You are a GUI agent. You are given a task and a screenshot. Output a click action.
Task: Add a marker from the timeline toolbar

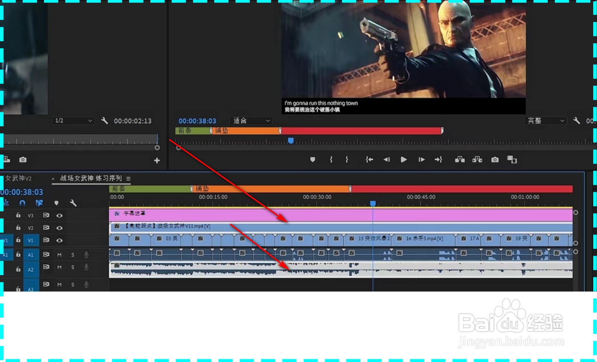pyautogui.click(x=56, y=203)
